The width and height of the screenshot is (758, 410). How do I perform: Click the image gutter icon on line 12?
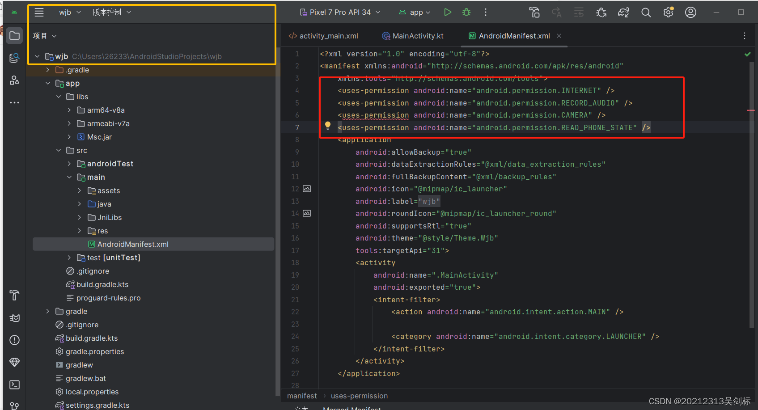(x=307, y=189)
